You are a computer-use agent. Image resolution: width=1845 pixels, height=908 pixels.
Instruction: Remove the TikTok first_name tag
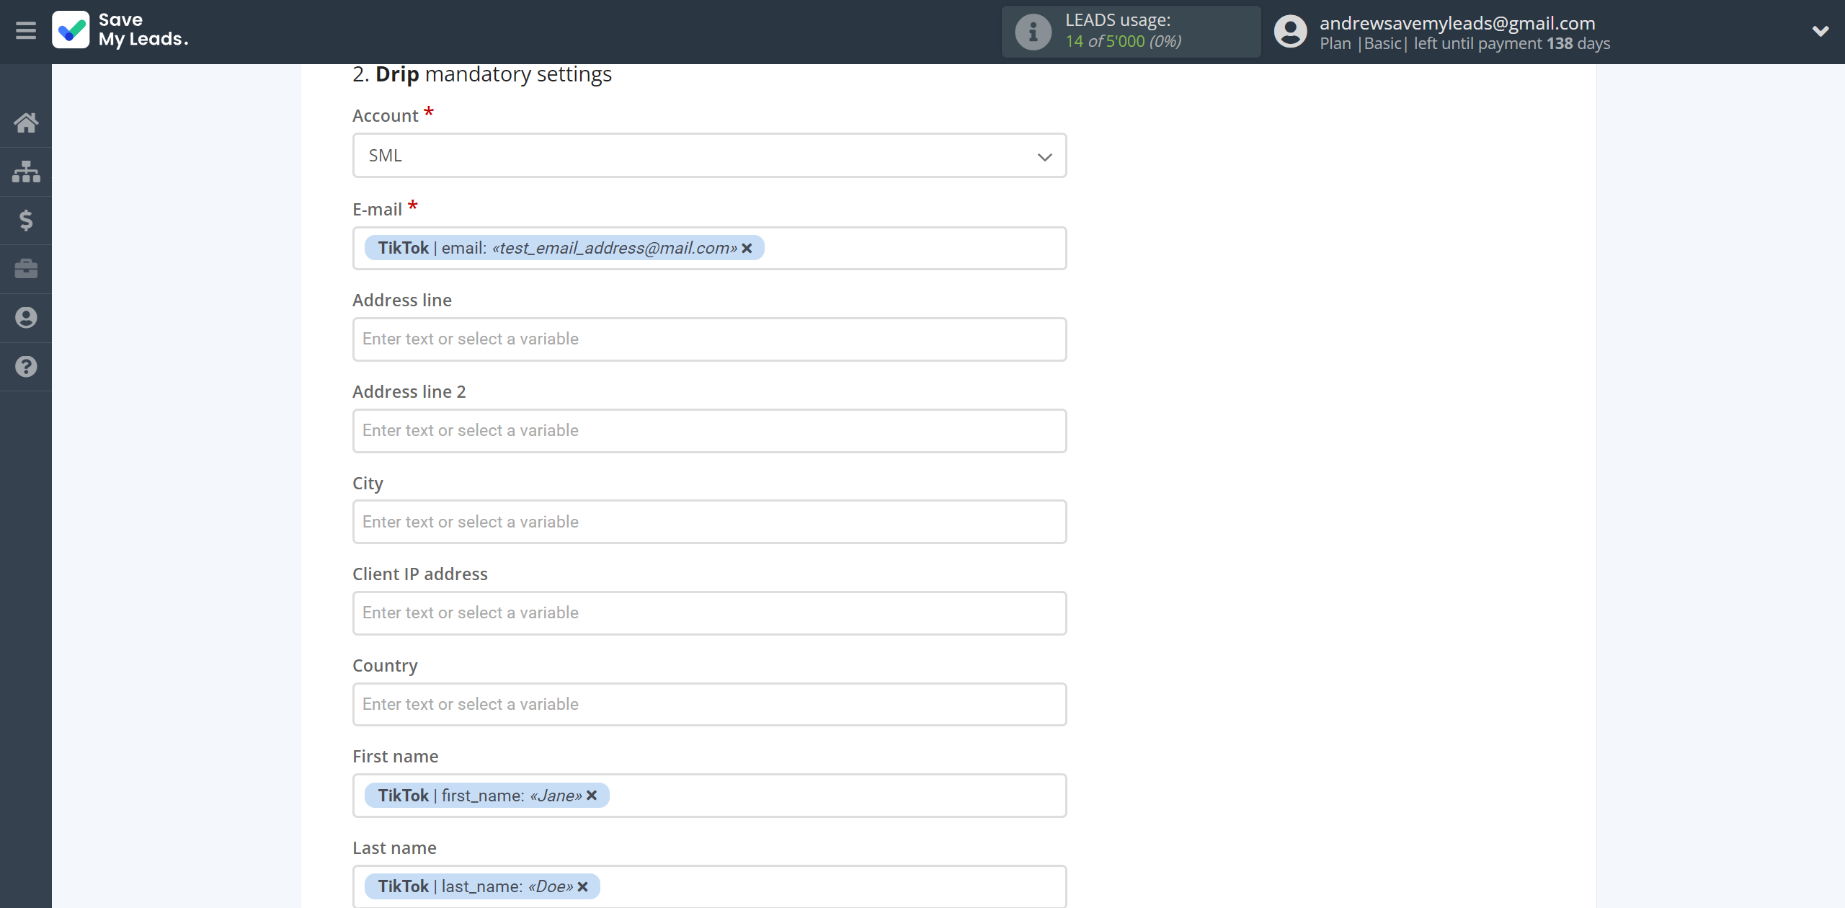coord(592,796)
